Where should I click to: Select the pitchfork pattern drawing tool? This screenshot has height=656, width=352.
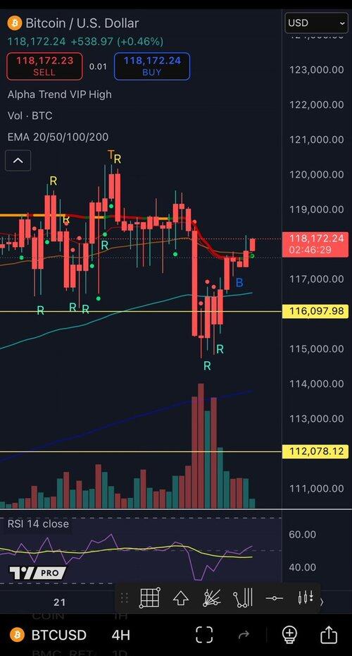(x=243, y=598)
